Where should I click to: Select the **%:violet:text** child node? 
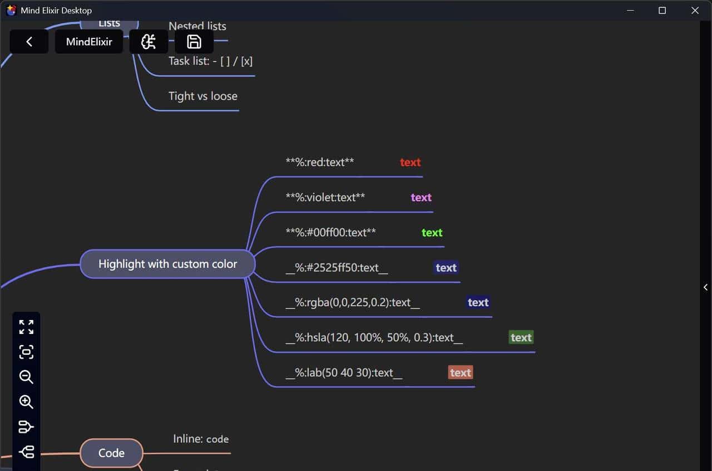pyautogui.click(x=325, y=198)
